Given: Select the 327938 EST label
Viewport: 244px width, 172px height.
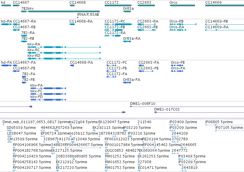Looking at the screenshot, I should coord(145,162).
